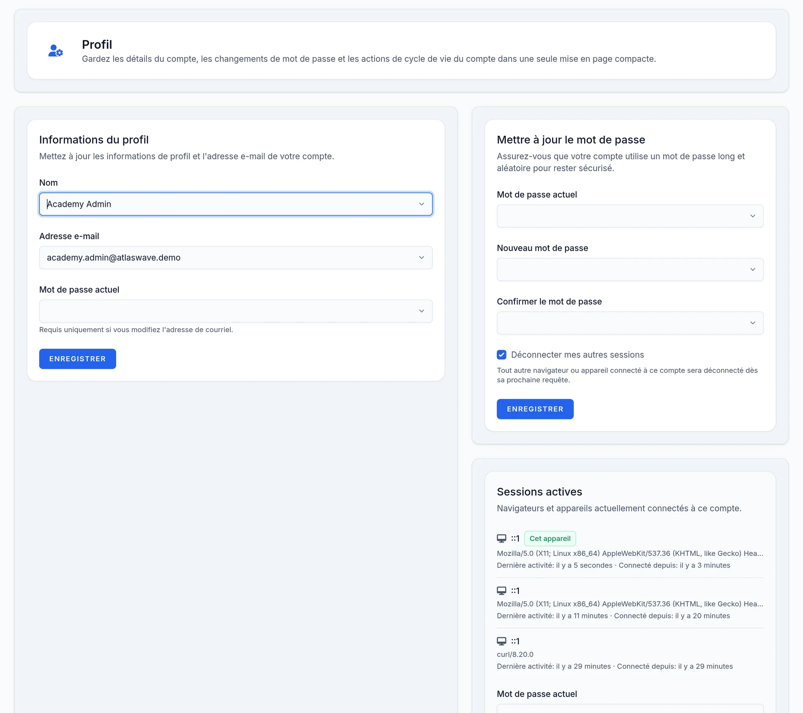Screen dimensions: 803x713
Task: Click monitor icon of Cet appareil session
Action: [501, 538]
